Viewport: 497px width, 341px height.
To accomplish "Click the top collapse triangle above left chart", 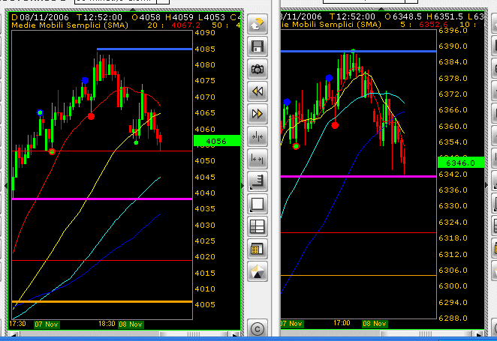I will [134, 10].
